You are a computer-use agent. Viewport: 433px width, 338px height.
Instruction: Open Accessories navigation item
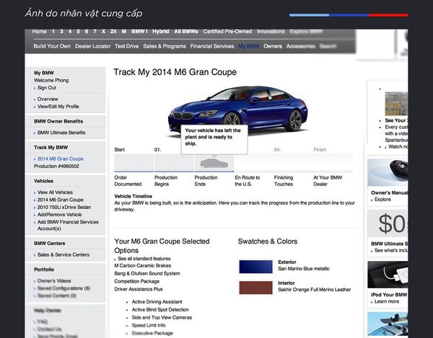pos(301,46)
